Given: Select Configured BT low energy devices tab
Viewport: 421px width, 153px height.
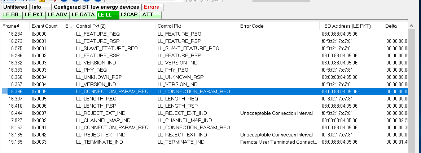Looking at the screenshot, I should pyautogui.click(x=96, y=7).
